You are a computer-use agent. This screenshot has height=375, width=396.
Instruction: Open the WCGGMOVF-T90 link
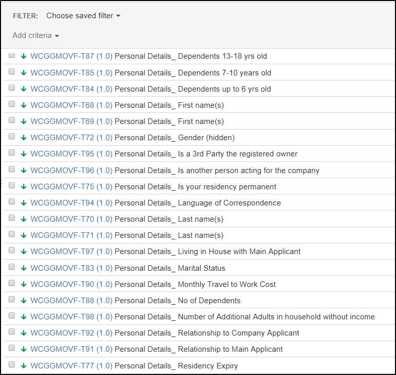(x=71, y=284)
